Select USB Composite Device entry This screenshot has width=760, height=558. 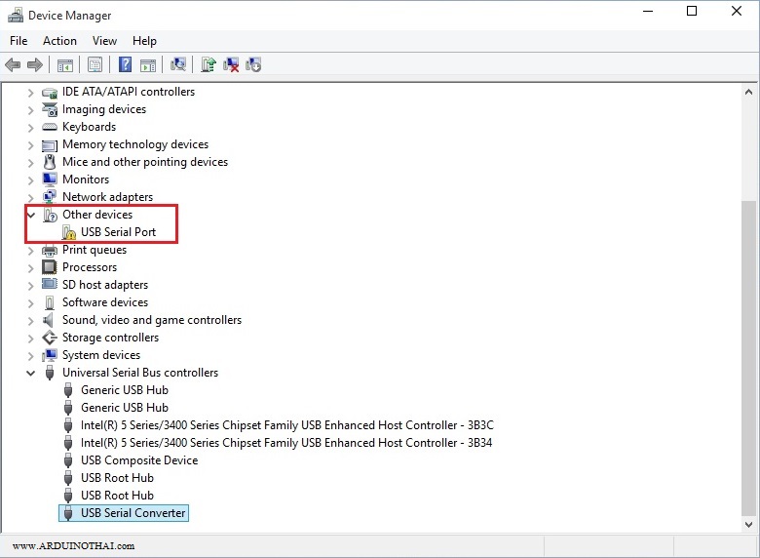point(139,460)
